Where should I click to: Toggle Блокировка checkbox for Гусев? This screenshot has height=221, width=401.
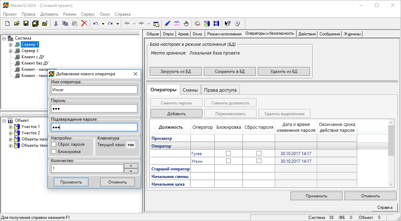tap(228, 153)
